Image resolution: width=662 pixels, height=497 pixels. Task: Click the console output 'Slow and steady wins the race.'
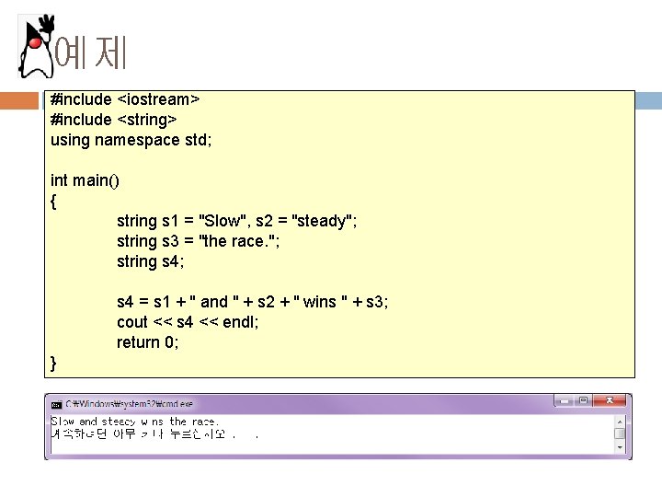pos(134,422)
